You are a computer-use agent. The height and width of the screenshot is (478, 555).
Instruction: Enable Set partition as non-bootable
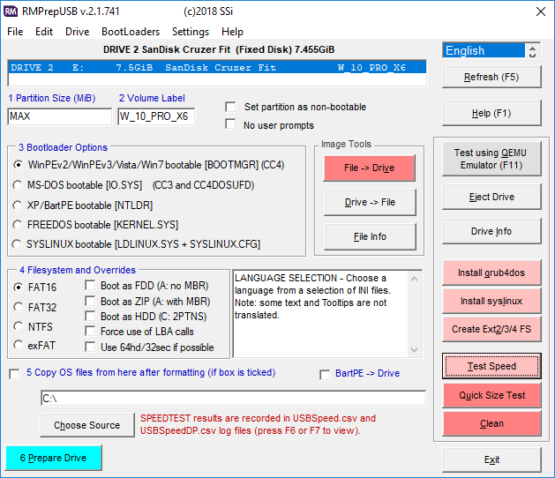coord(231,107)
